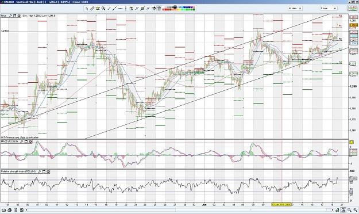Image resolution: width=359 pixels, height=214 pixels.
Task: Zoom in with the rightmost bottom magnifier
Action: pos(356,209)
